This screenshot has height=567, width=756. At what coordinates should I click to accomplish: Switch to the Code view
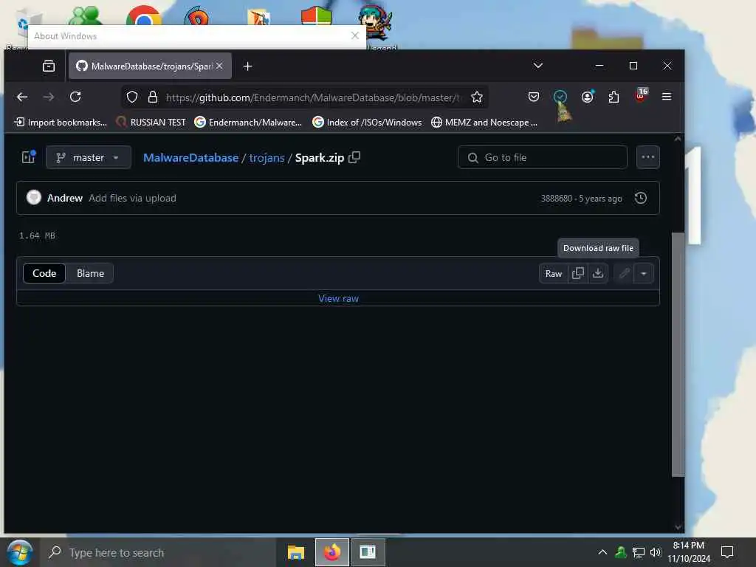(x=44, y=273)
